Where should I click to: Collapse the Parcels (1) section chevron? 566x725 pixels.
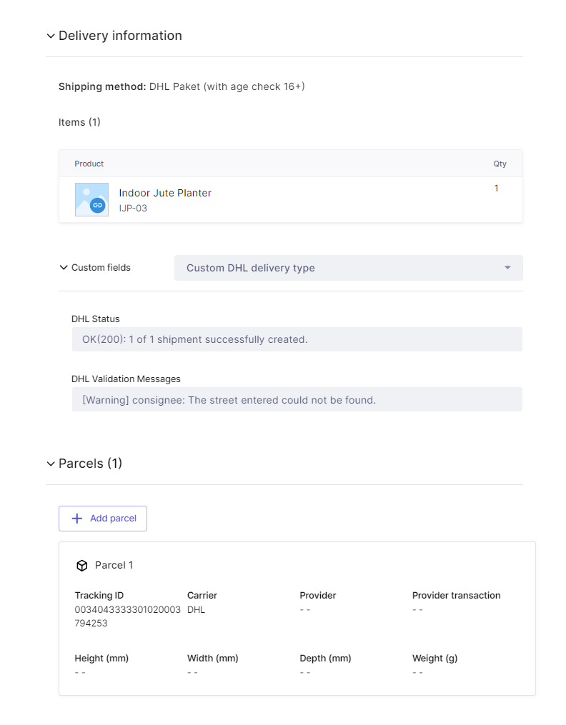tap(51, 464)
